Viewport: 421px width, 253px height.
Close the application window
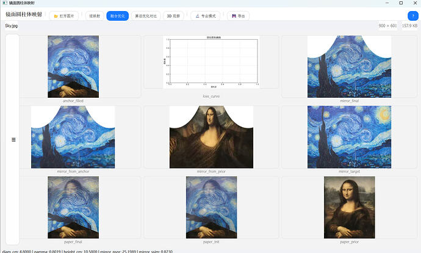(x=415, y=3)
